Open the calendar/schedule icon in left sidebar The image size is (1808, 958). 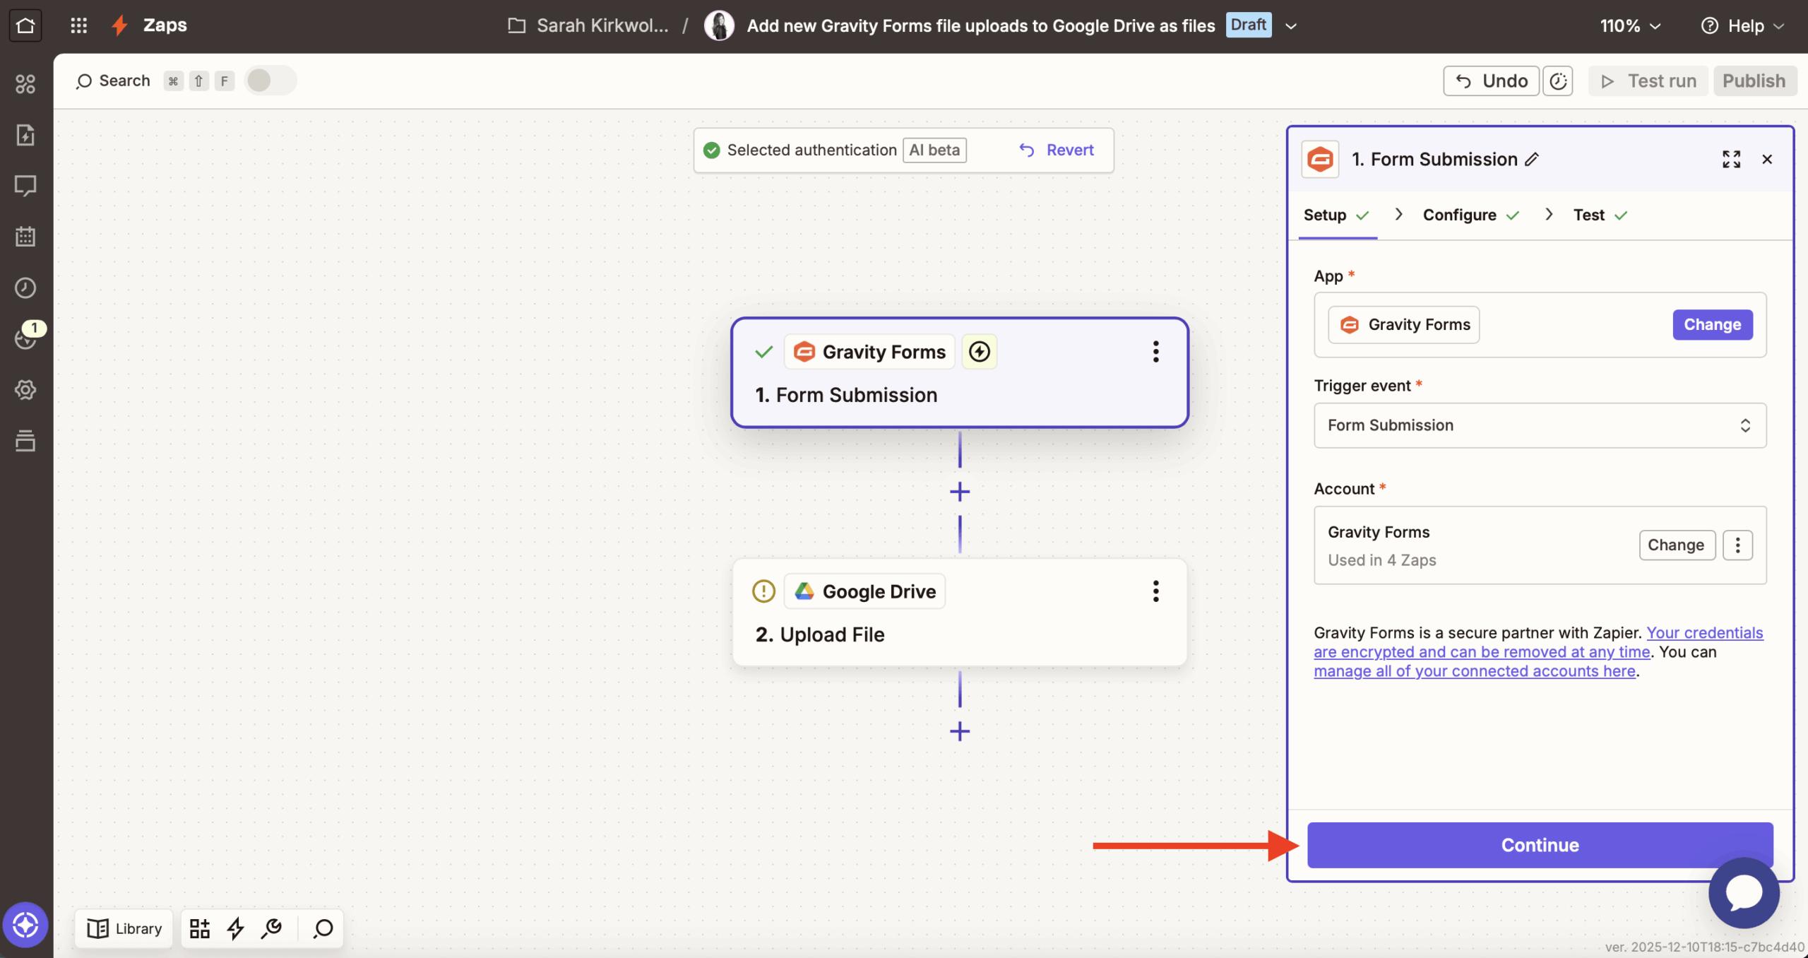(x=25, y=237)
